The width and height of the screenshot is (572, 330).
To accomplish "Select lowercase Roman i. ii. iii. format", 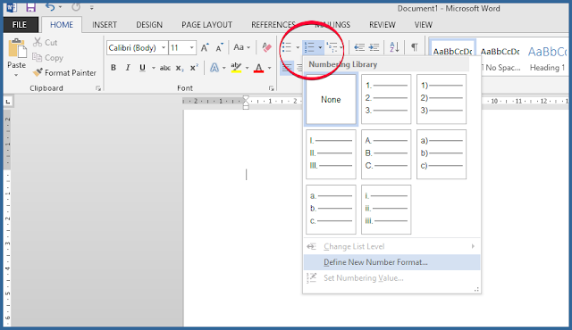I will [386, 210].
